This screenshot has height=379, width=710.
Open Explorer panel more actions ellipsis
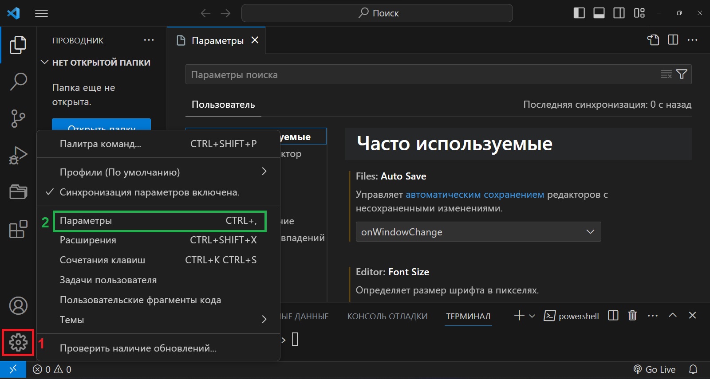(149, 40)
